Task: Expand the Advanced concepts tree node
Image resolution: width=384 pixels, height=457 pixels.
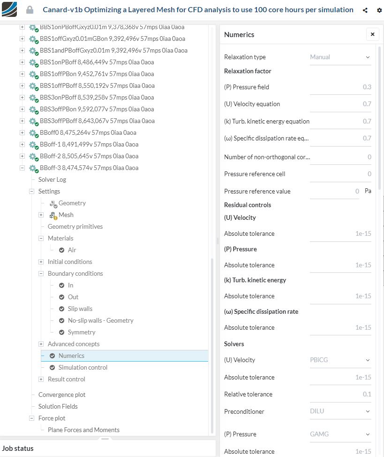Action: [x=41, y=344]
